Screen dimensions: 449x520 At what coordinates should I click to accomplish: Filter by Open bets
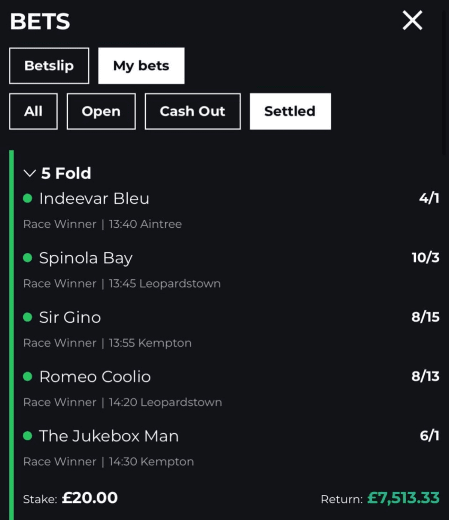(x=101, y=111)
